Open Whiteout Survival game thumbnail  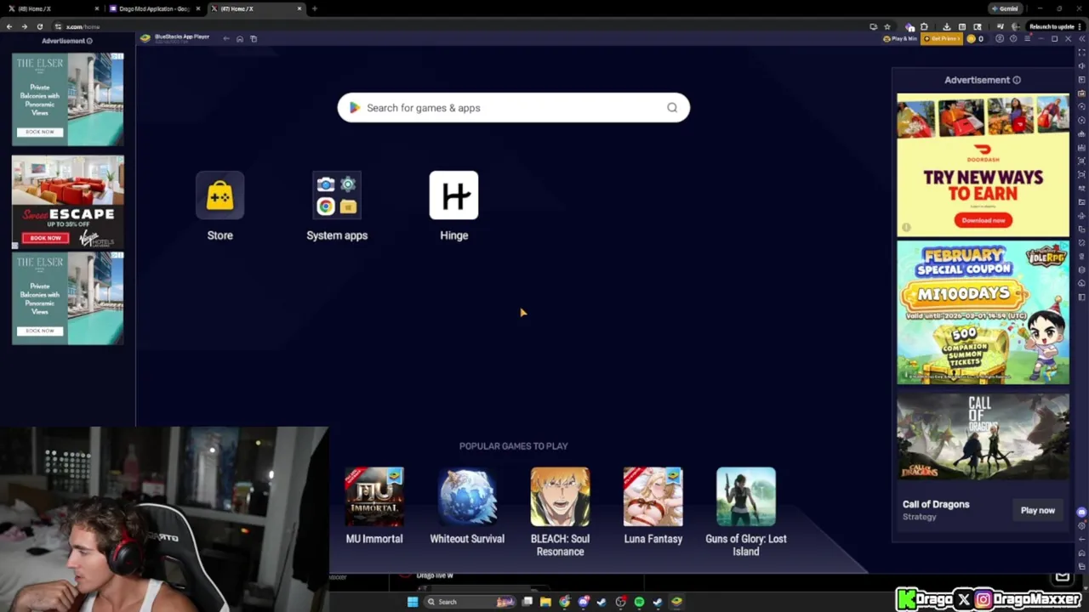(x=467, y=496)
